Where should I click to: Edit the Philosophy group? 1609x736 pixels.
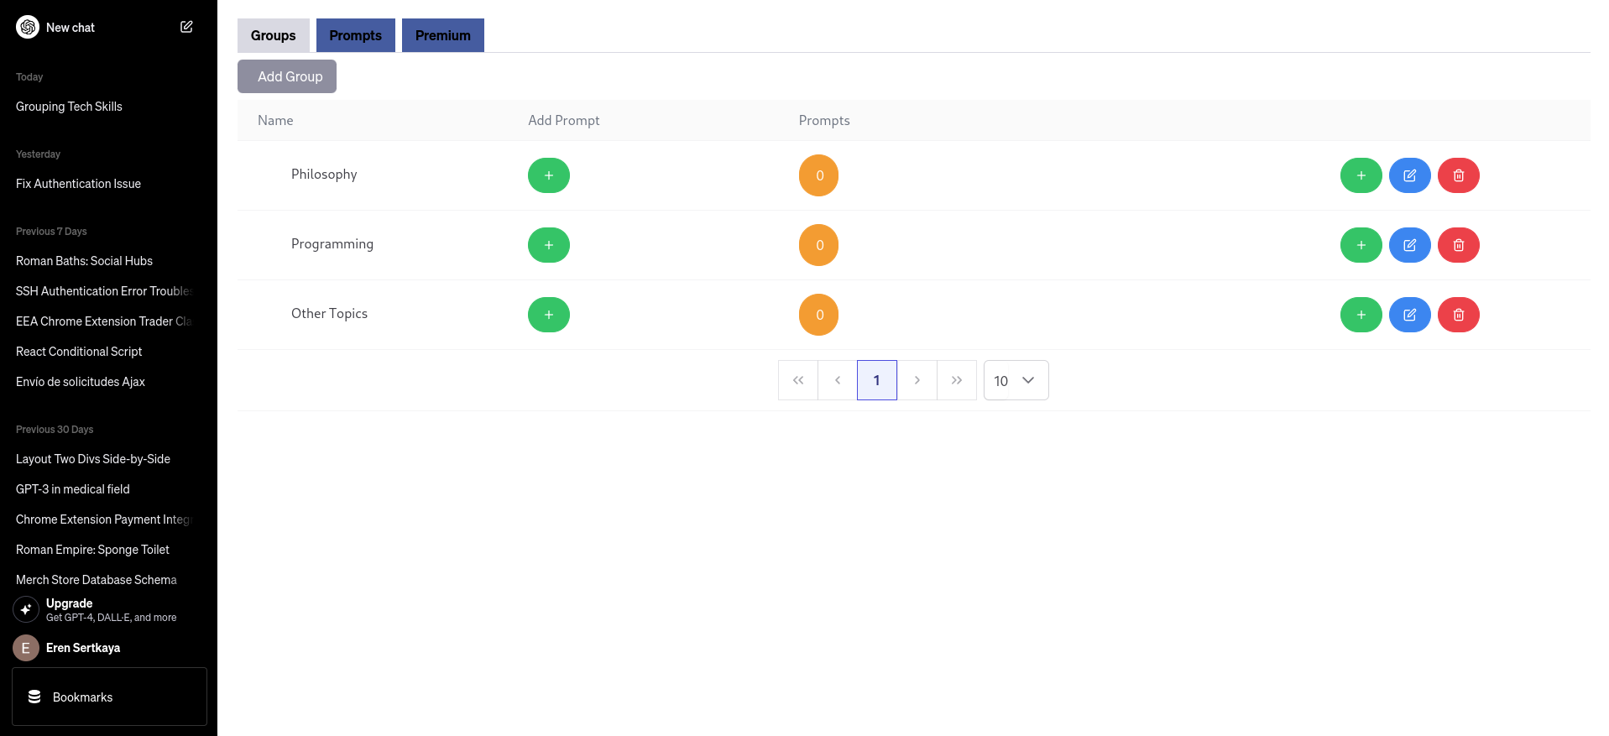1409,175
